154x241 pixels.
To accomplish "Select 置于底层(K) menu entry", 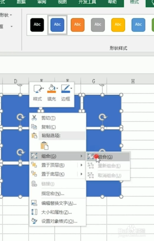I will 58,174.
